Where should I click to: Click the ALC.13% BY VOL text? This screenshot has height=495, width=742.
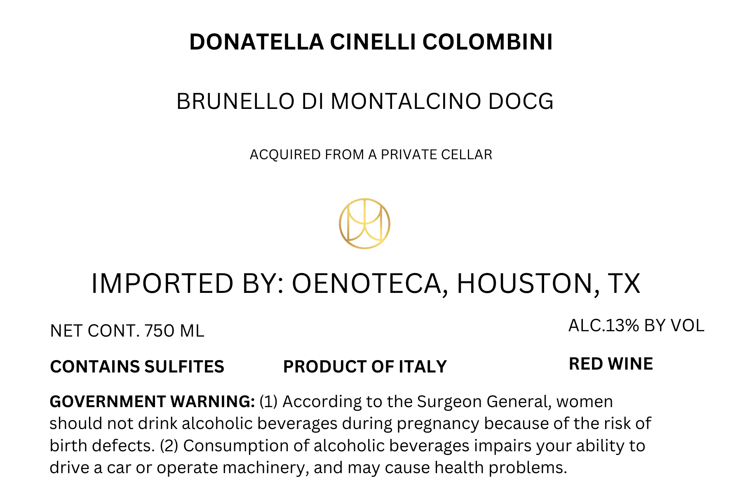636,326
